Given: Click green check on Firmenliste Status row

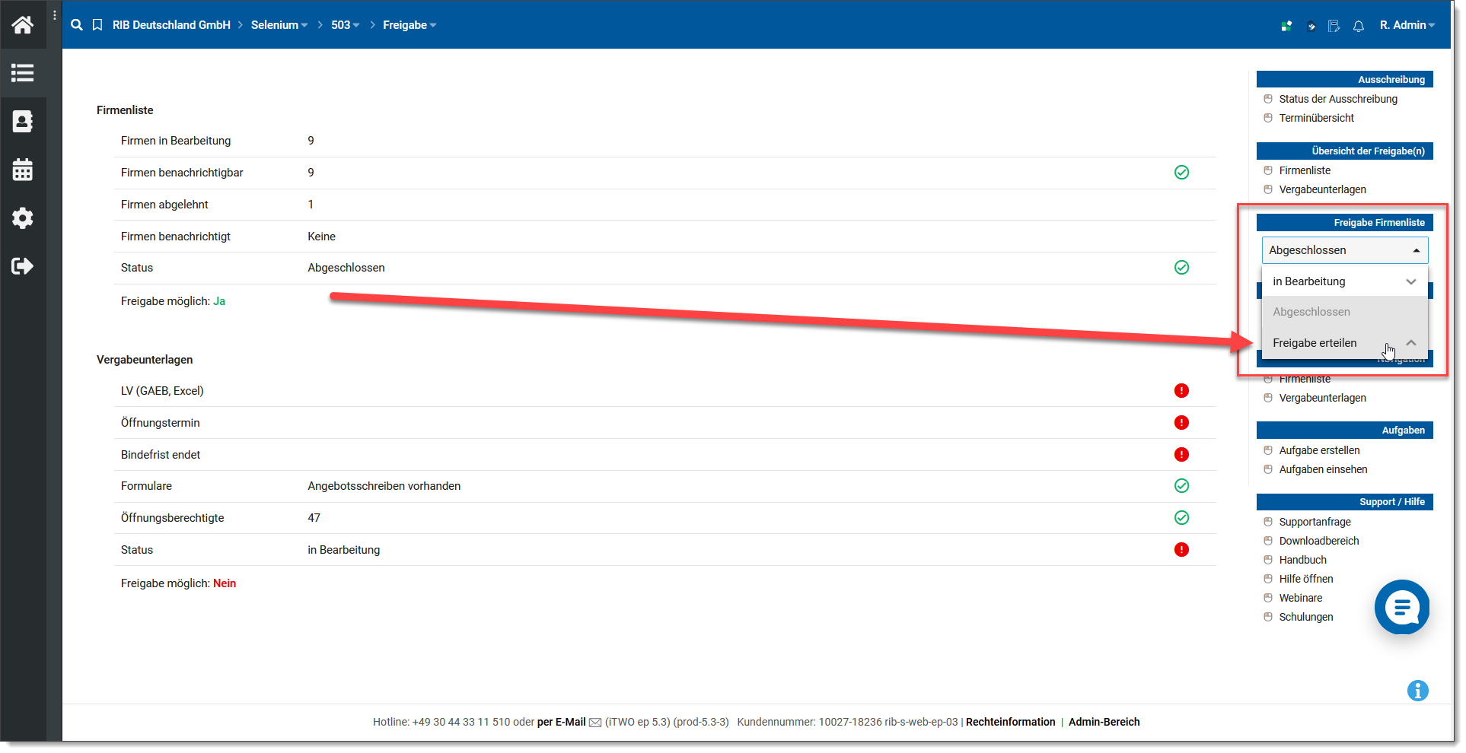Looking at the screenshot, I should click(x=1181, y=268).
